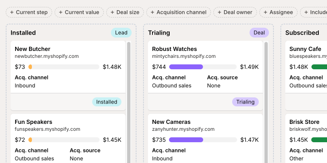This screenshot has width=327, height=163.
Task: Click the $1.45K value on Fun Speakers
Action: pyautogui.click(x=112, y=140)
